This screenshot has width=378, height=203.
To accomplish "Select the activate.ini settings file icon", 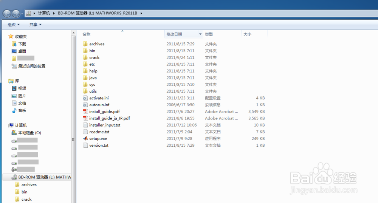I will pyautogui.click(x=85, y=98).
